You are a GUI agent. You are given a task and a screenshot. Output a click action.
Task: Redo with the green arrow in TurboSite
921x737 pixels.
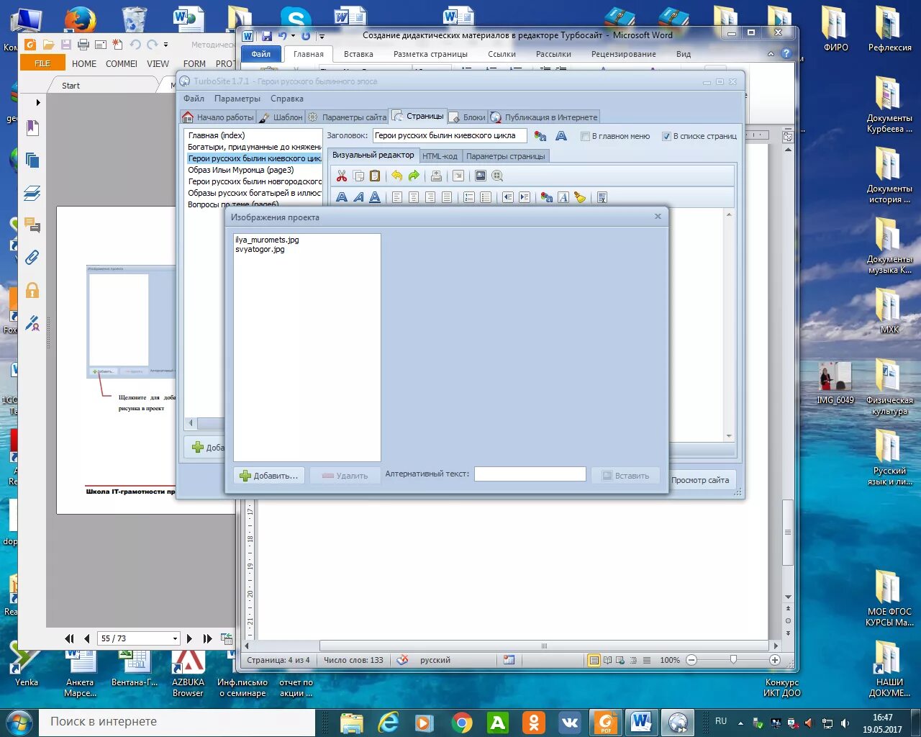coord(414,176)
